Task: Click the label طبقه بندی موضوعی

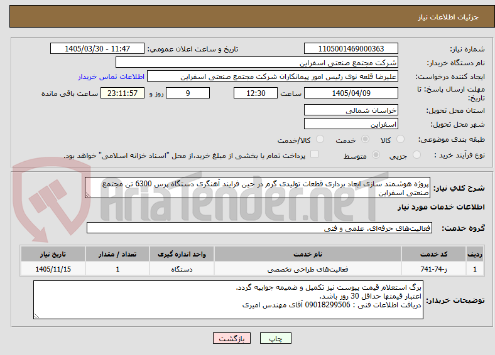Action: pyautogui.click(x=452, y=139)
